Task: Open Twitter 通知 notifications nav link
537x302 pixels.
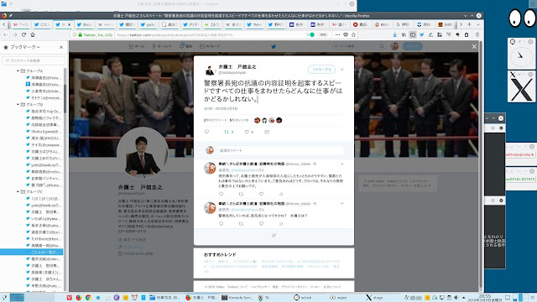Action: coord(185,46)
